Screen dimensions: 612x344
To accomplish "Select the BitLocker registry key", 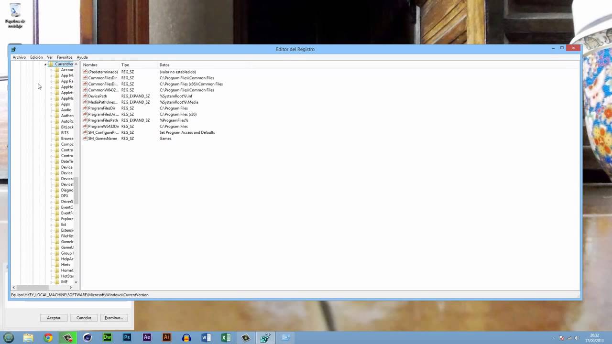I will [x=67, y=127].
